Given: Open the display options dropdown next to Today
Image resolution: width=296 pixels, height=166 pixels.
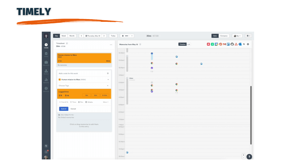Looking at the screenshot, I should [127, 36].
